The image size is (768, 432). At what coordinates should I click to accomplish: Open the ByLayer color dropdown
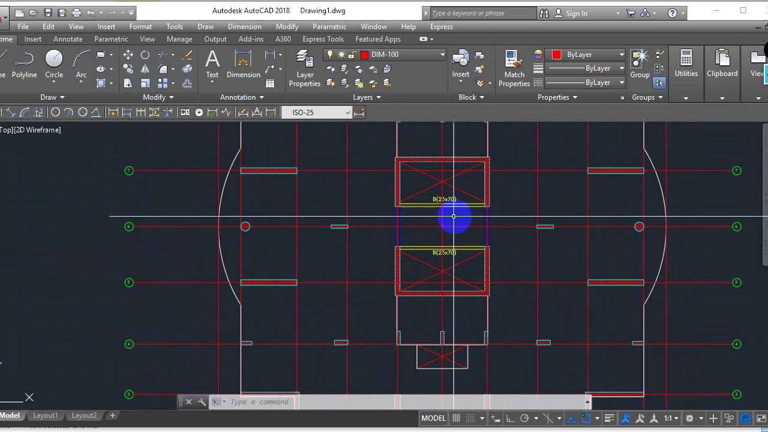point(622,55)
